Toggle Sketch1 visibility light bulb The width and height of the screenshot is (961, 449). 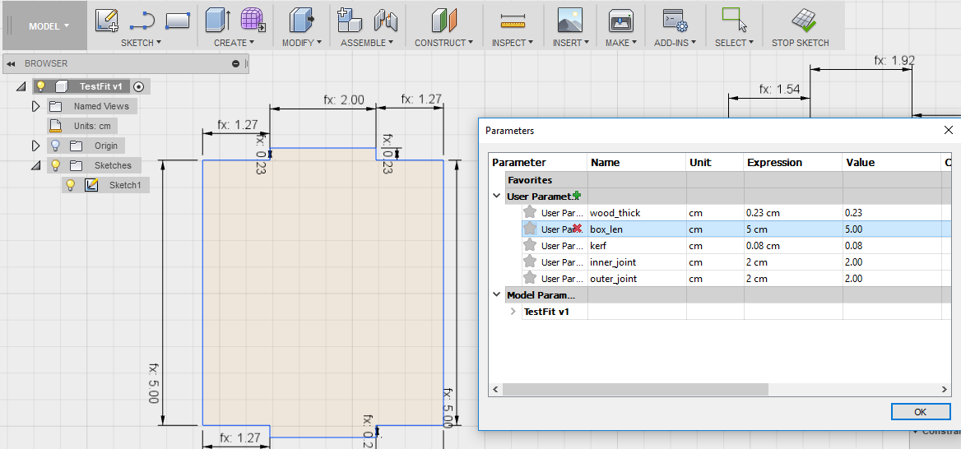coord(72,185)
